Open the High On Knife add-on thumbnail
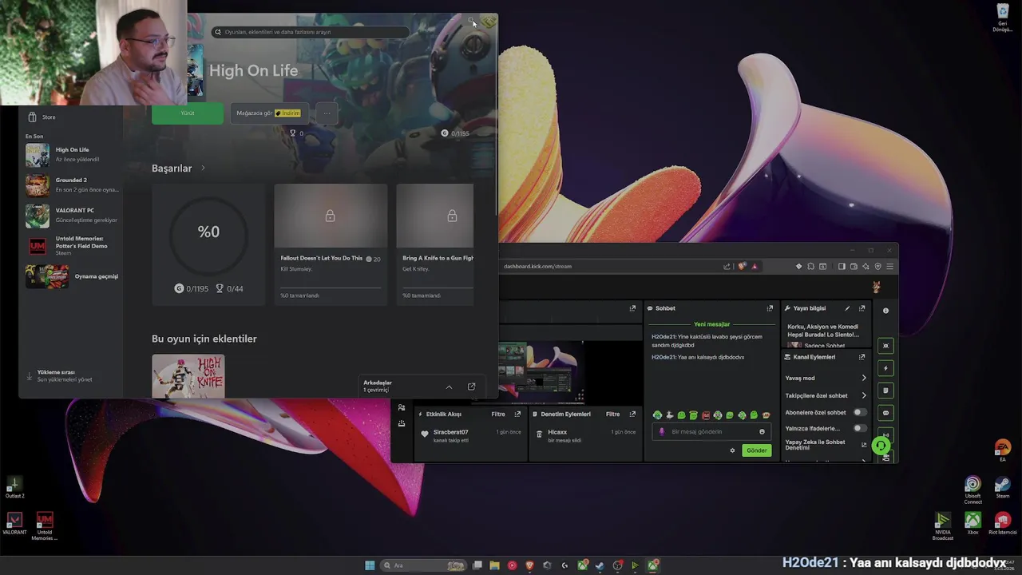Image resolution: width=1022 pixels, height=575 pixels. click(188, 376)
